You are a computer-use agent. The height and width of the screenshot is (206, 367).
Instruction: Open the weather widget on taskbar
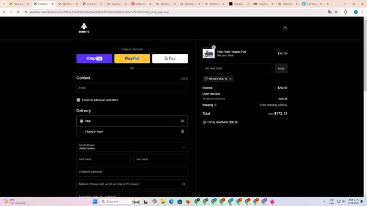click(x=14, y=201)
